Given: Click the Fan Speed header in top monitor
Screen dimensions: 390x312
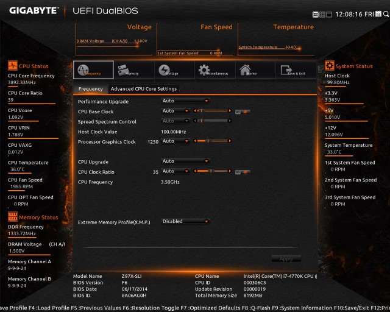Looking at the screenshot, I should [216, 27].
